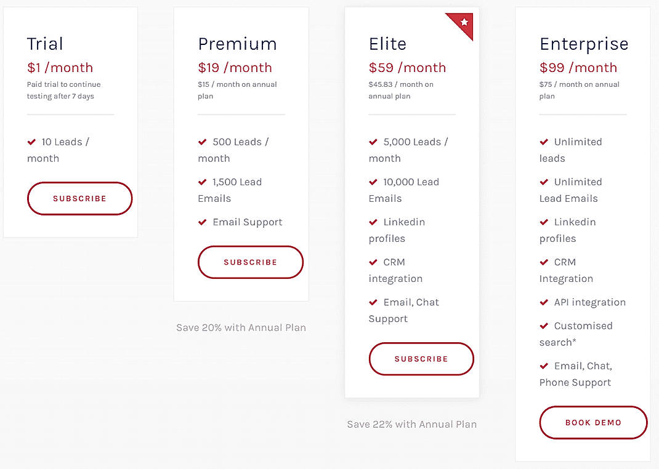Subscribe to the Trial plan

tap(79, 198)
